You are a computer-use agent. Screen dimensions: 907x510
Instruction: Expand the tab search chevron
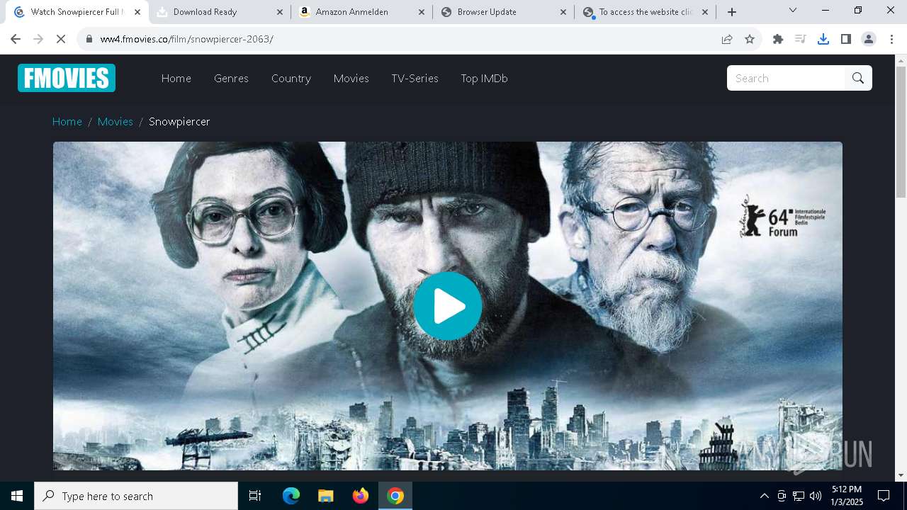pyautogui.click(x=793, y=10)
